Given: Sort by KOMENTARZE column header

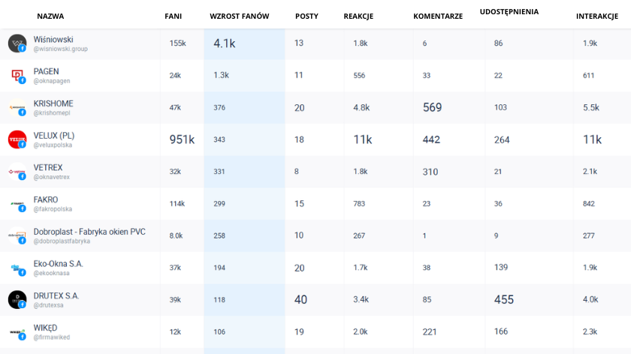Looking at the screenshot, I should coord(438,16).
